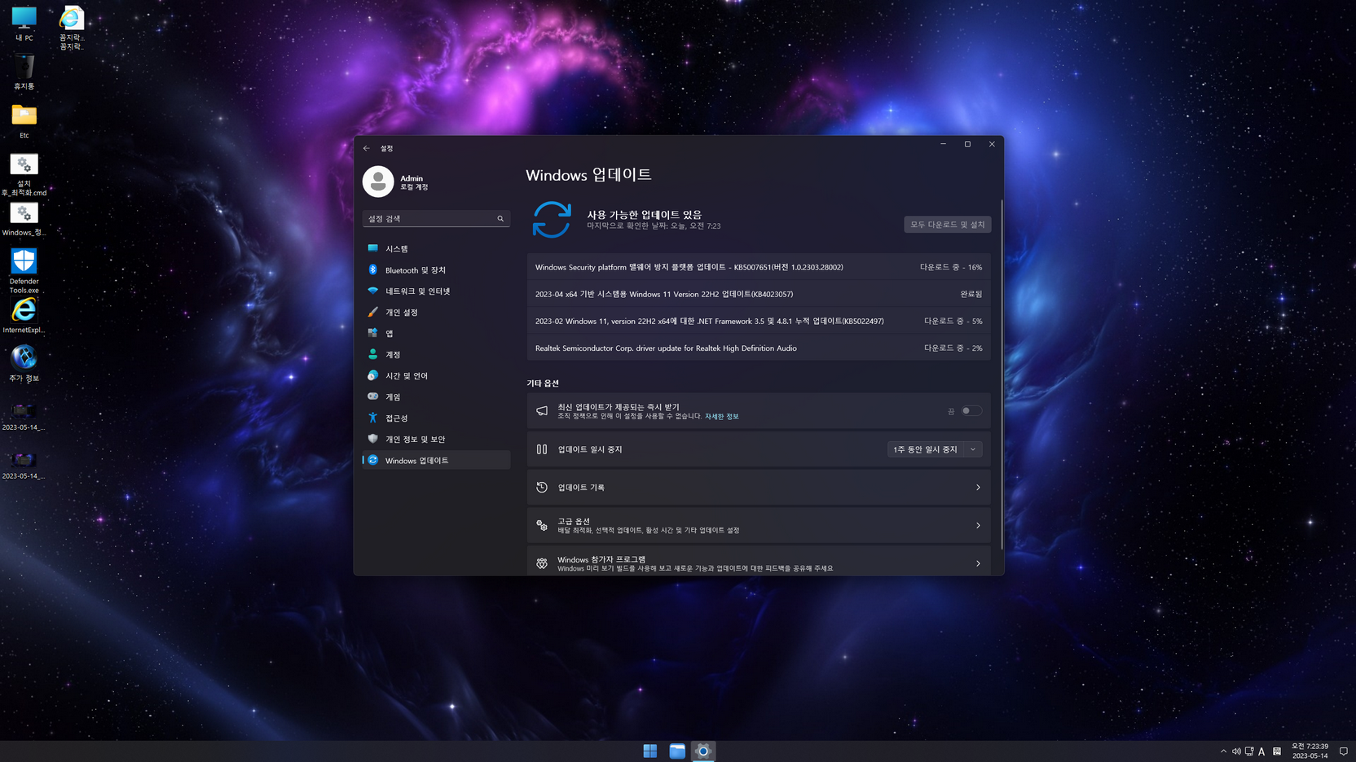The image size is (1356, 762).
Task: Click the Admin user avatar icon
Action: click(x=378, y=182)
